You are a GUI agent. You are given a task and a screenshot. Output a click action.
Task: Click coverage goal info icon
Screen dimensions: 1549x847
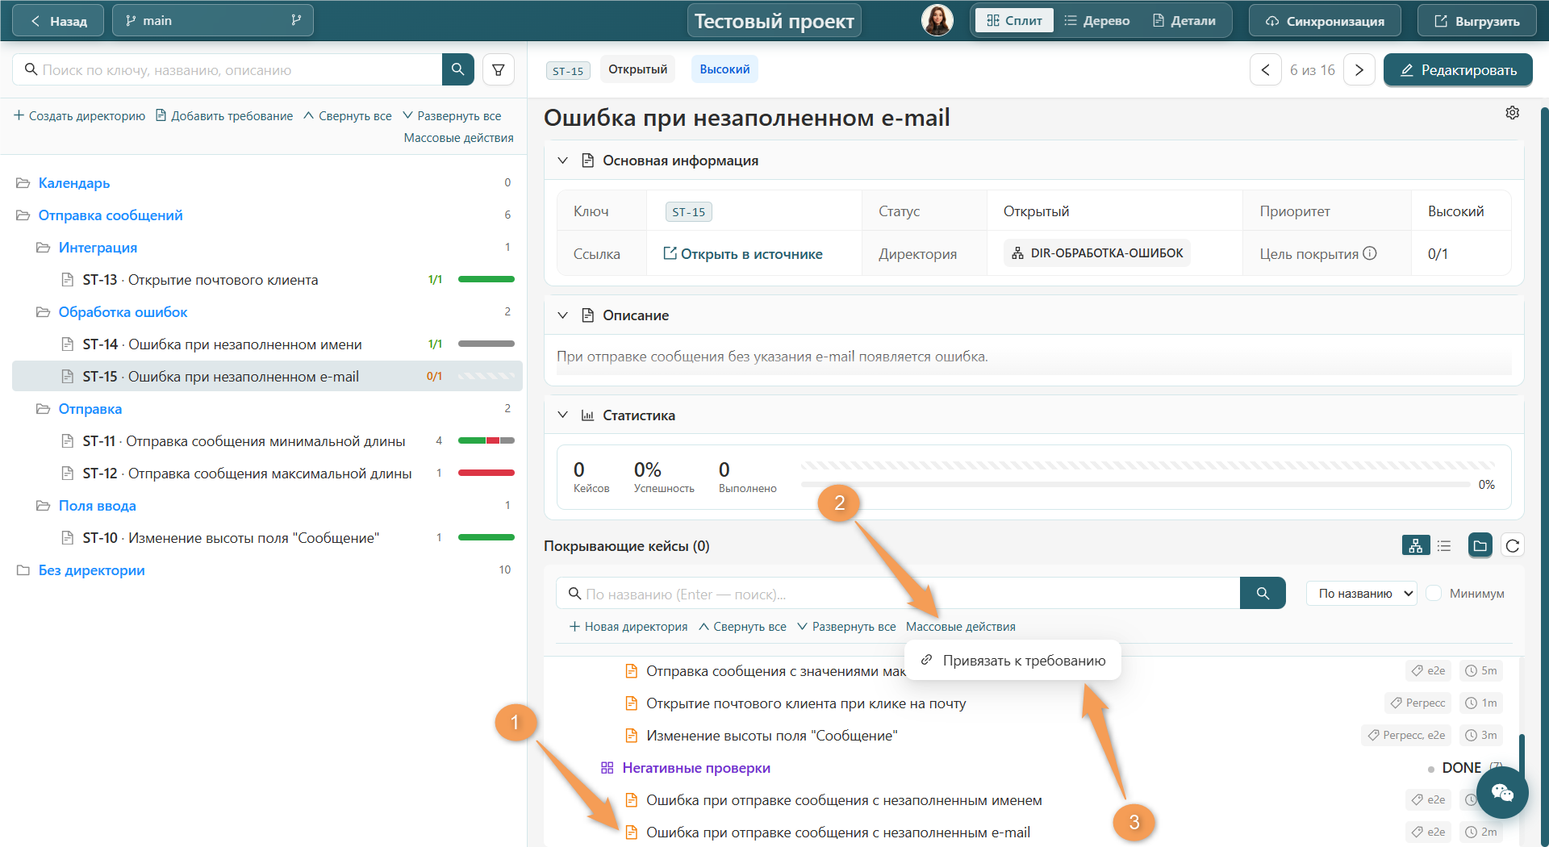point(1370,253)
